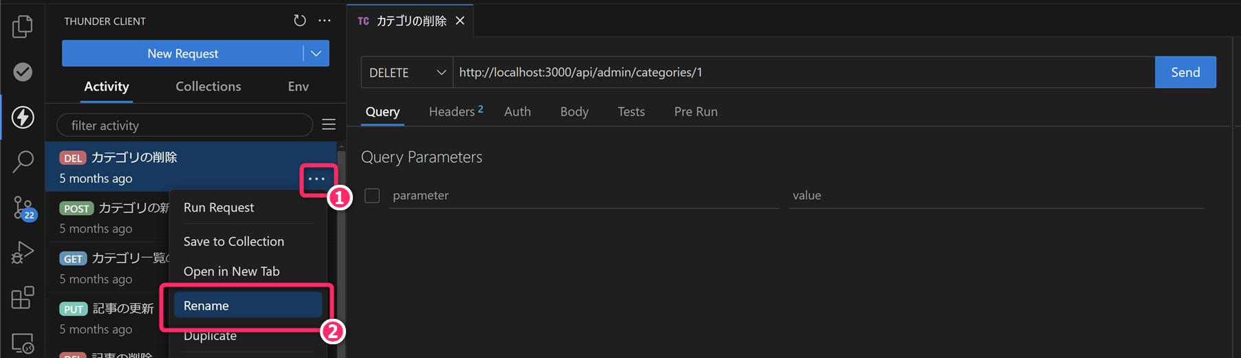The image size is (1241, 358).
Task: Expand the New Request dropdown arrow
Action: [x=316, y=54]
